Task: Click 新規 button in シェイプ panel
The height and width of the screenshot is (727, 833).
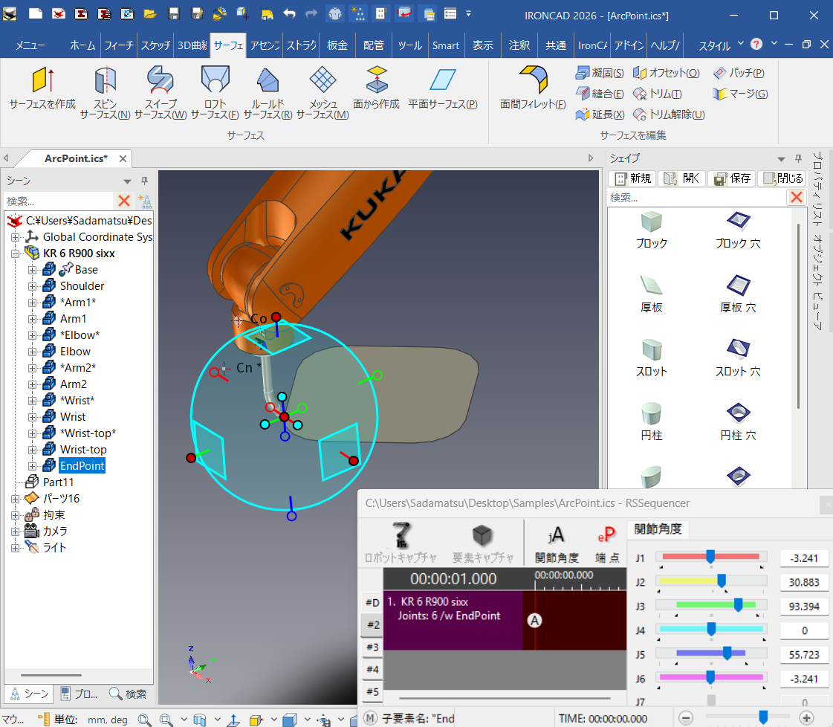Action: 632,178
